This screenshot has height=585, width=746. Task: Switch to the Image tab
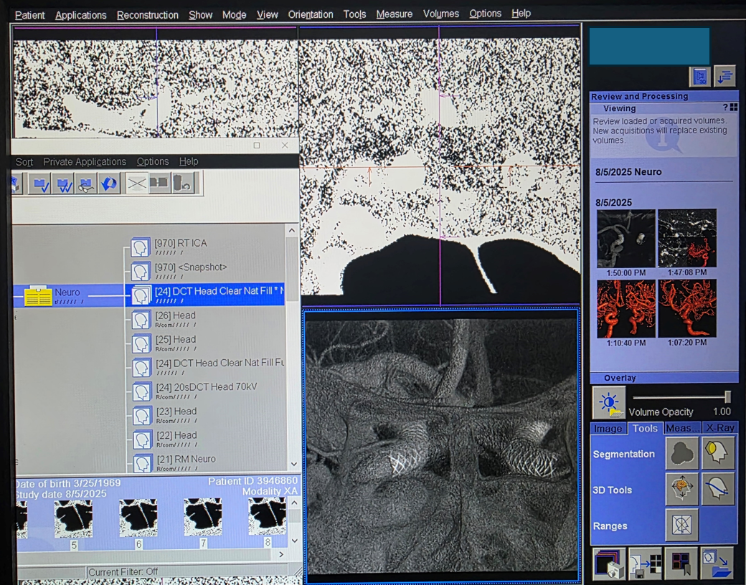(x=608, y=428)
